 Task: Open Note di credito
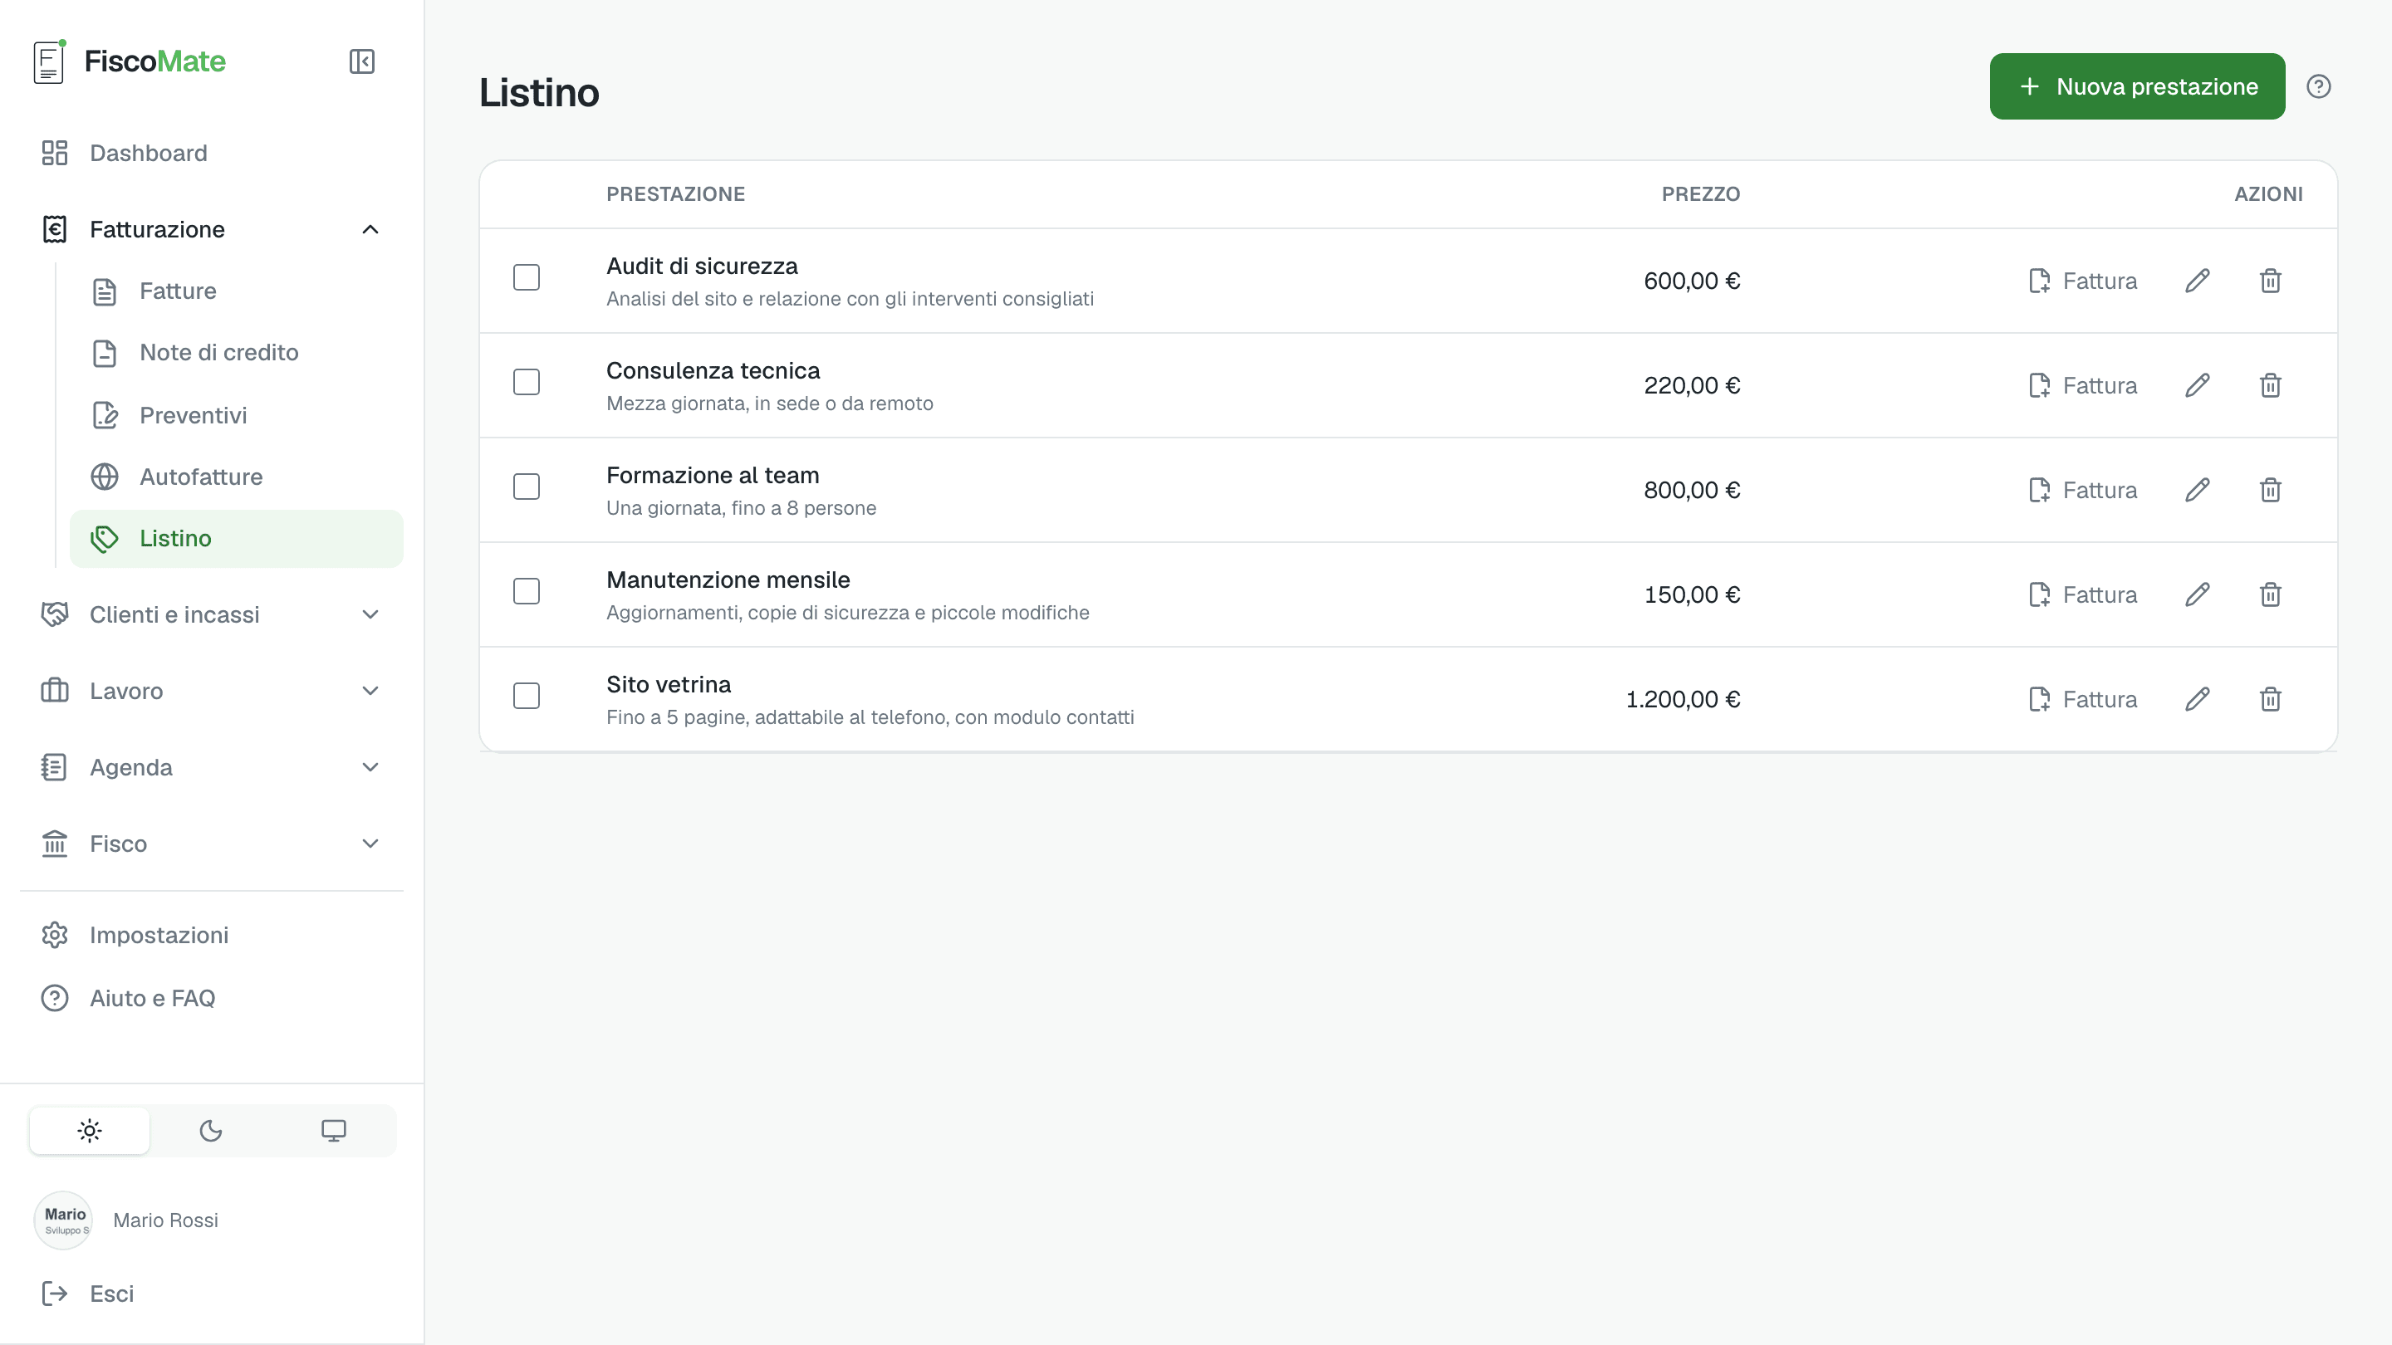pyautogui.click(x=237, y=353)
